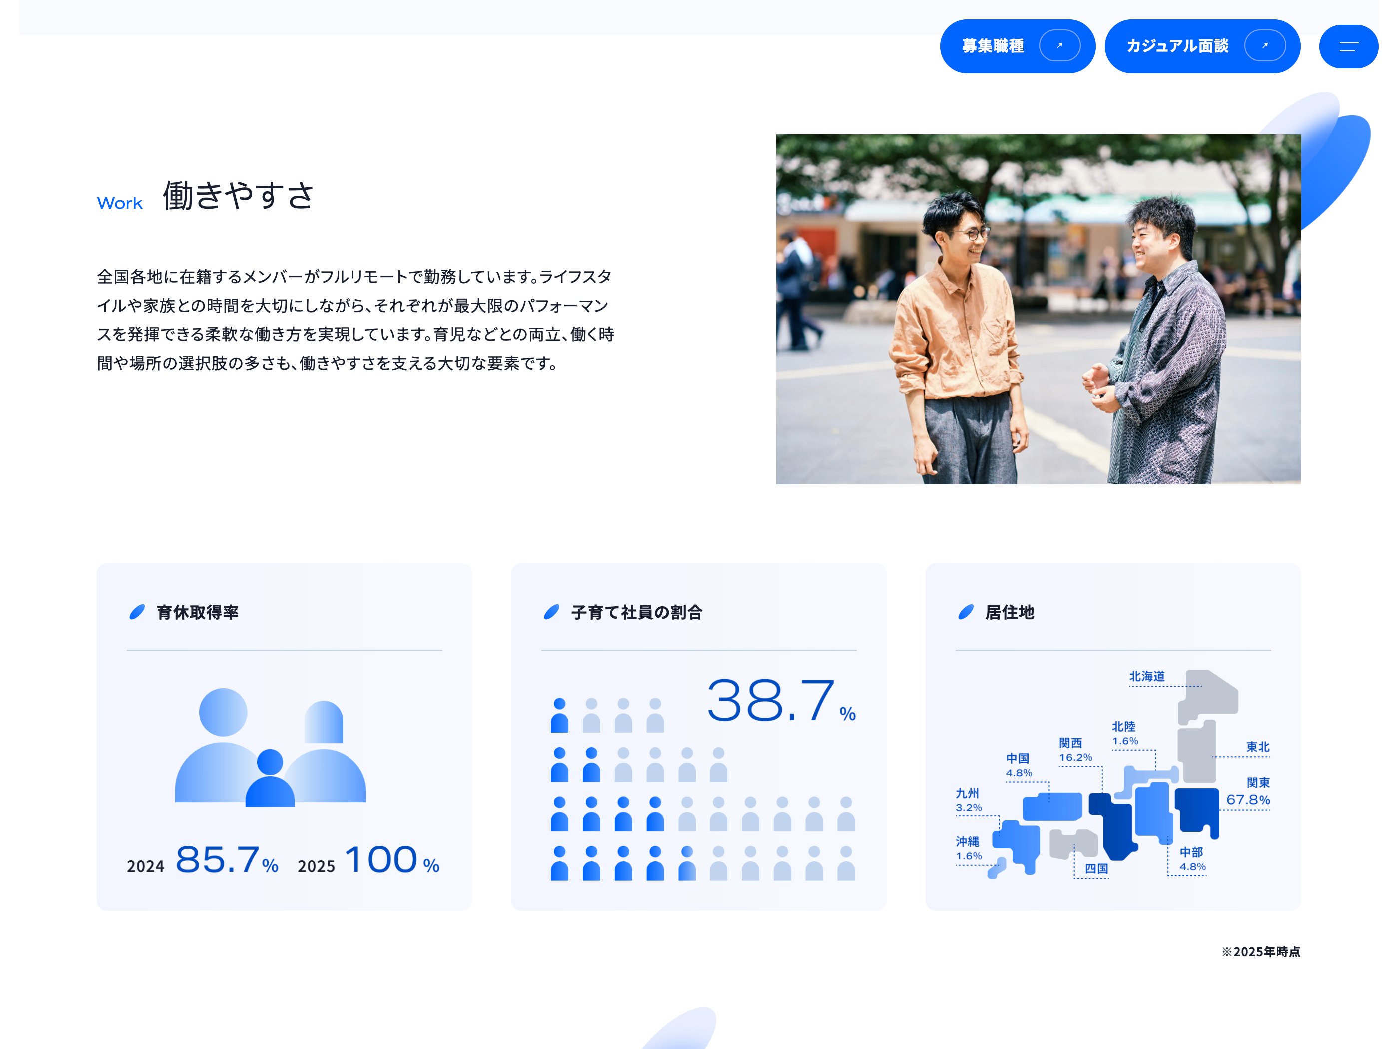Image resolution: width=1398 pixels, height=1049 pixels.
Task: Click the 働きやすさ section heading
Action: pyautogui.click(x=238, y=195)
